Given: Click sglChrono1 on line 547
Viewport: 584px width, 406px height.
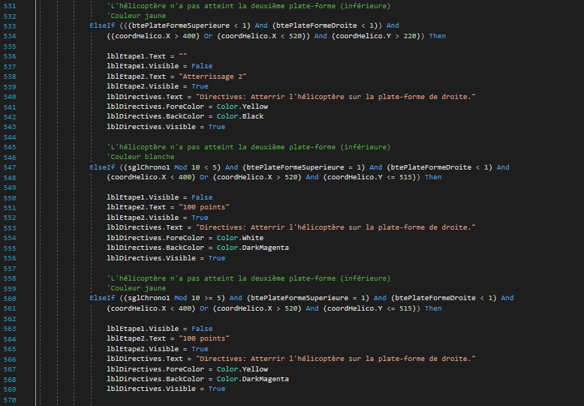Looking at the screenshot, I should (x=149, y=167).
